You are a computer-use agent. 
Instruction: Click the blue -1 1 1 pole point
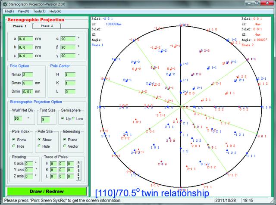(247, 153)
